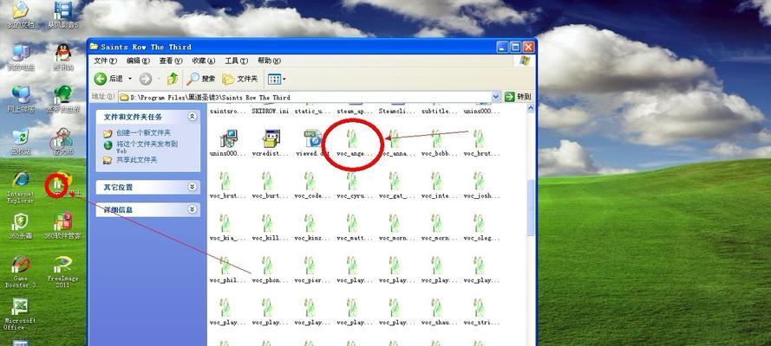The image size is (771, 346).
Task: Select the voc_stri... file icon
Action: tap(479, 308)
